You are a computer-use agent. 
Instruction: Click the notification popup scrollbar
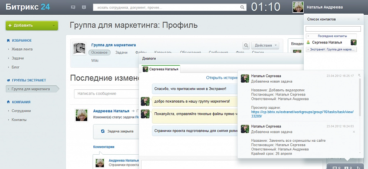(x=360, y=97)
